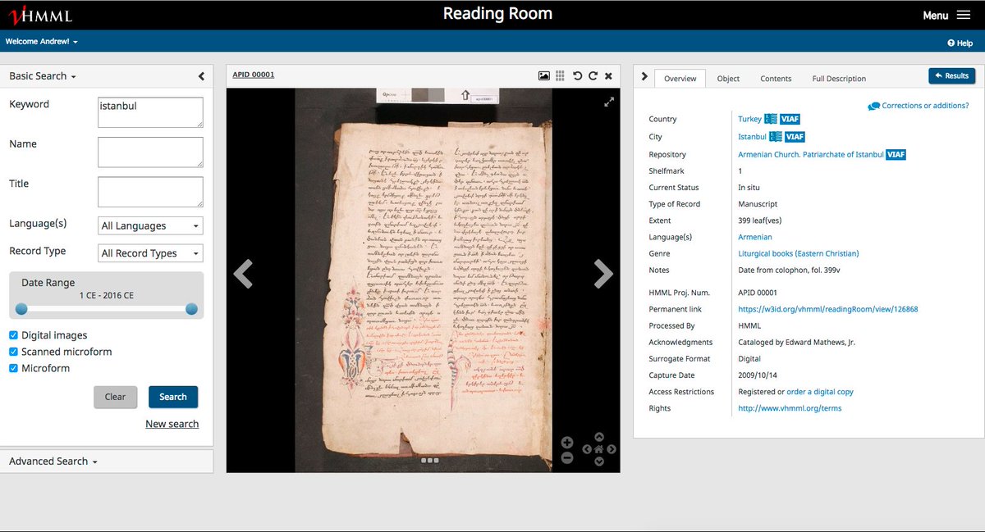Image resolution: width=985 pixels, height=532 pixels.
Task: Click the date range slider right handle
Action: tap(191, 309)
